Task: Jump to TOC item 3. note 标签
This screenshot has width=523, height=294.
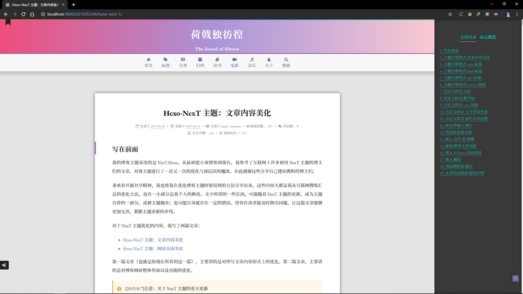Action: tap(461, 64)
